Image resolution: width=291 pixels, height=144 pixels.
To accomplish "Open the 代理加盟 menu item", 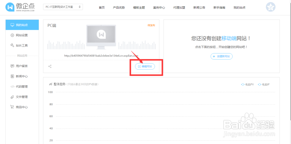I will tap(179, 8).
